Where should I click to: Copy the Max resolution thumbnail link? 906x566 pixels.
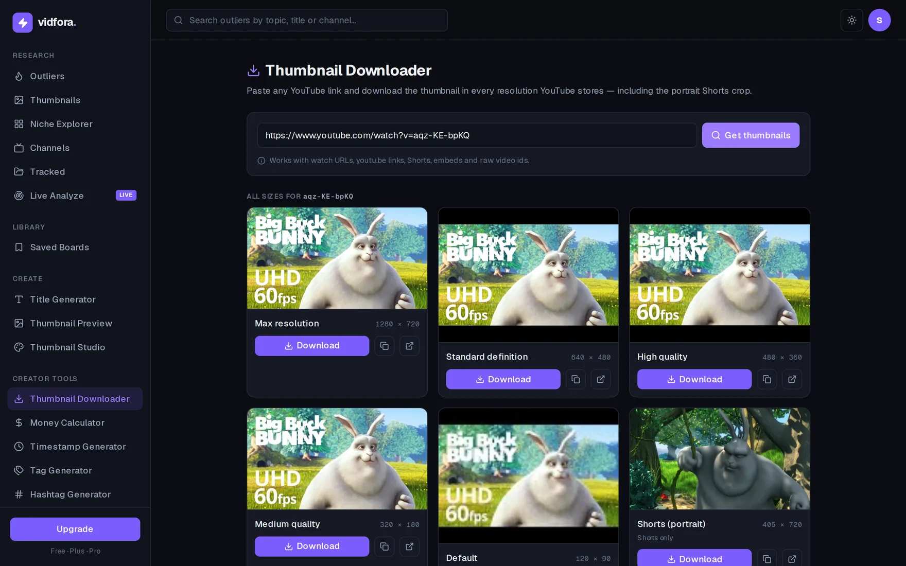(x=384, y=346)
